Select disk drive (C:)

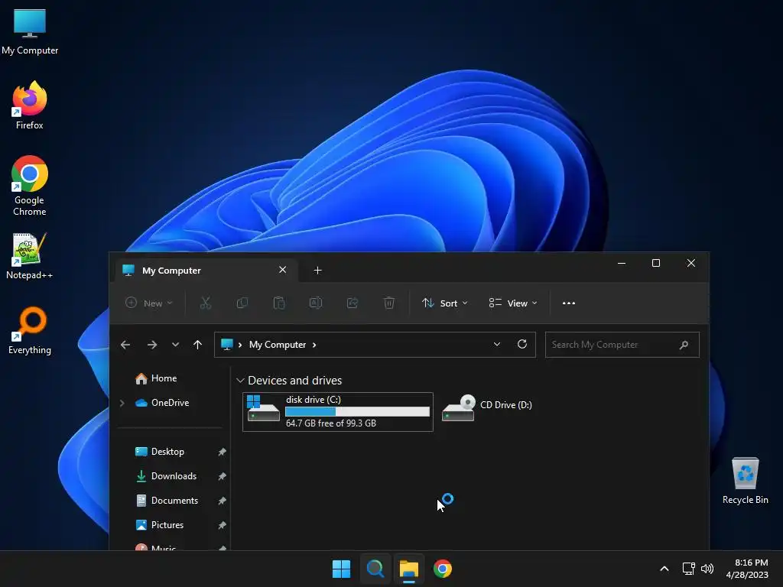coord(337,412)
